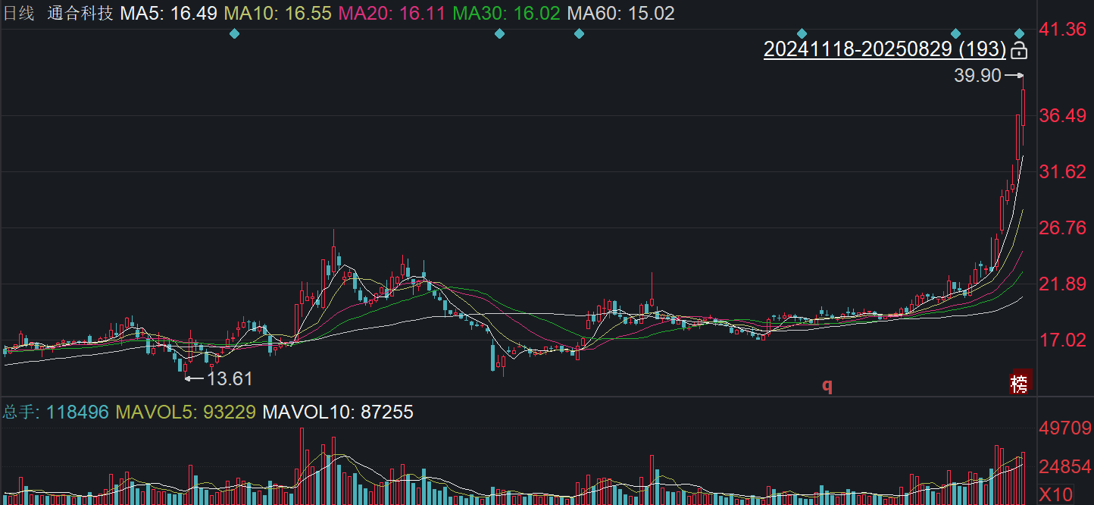The image size is (1094, 505).
Task: Click the MAVOL10: 87255 indicator label
Action: (338, 412)
